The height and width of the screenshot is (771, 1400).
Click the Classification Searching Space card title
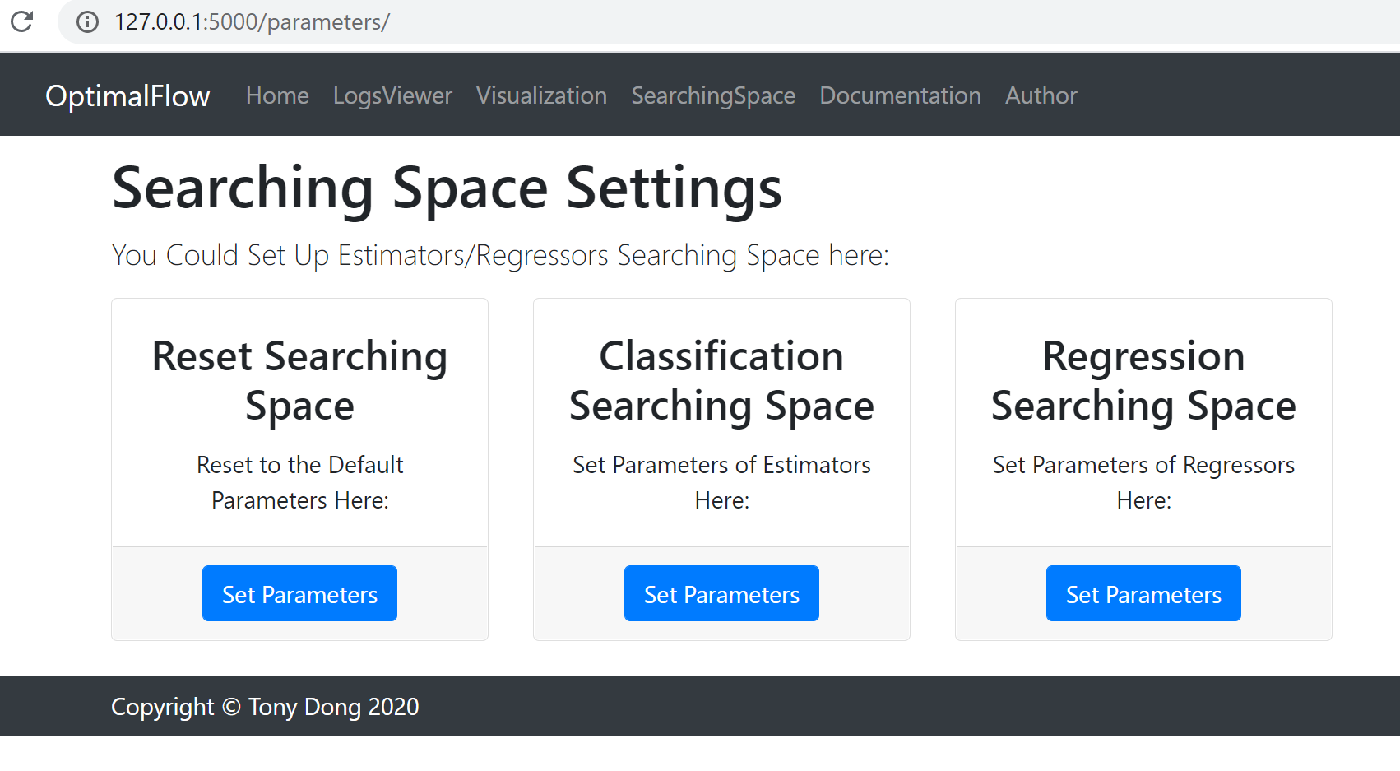[721, 380]
